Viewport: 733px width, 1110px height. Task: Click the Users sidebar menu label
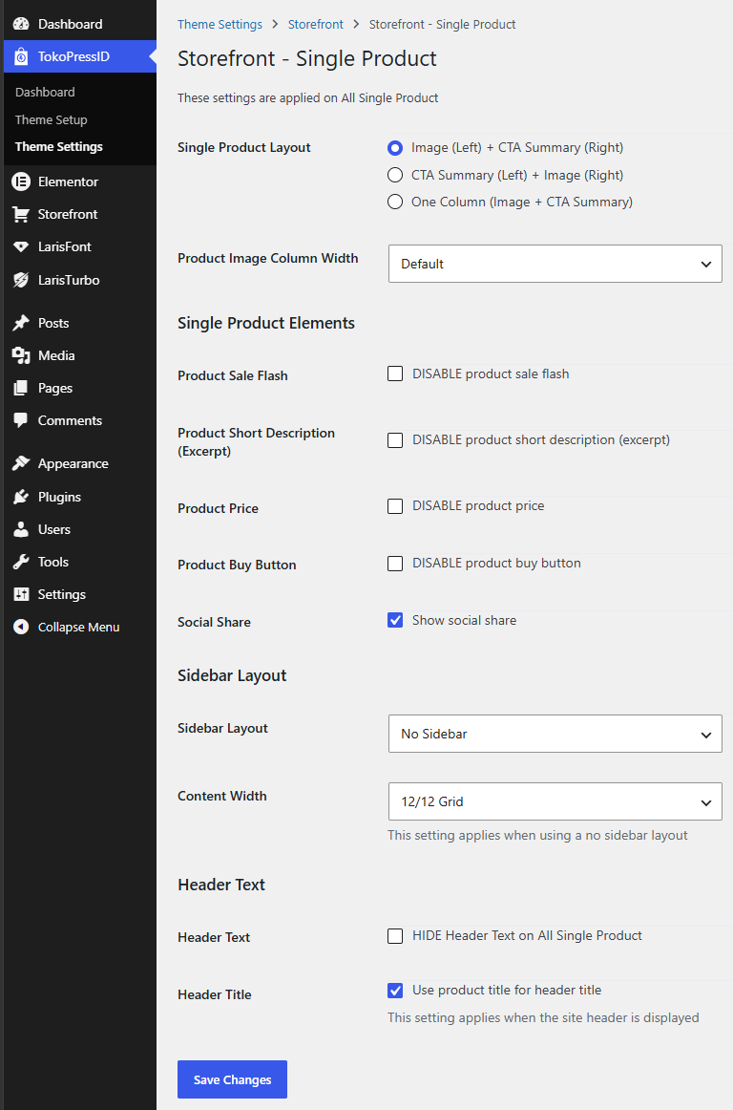click(54, 529)
